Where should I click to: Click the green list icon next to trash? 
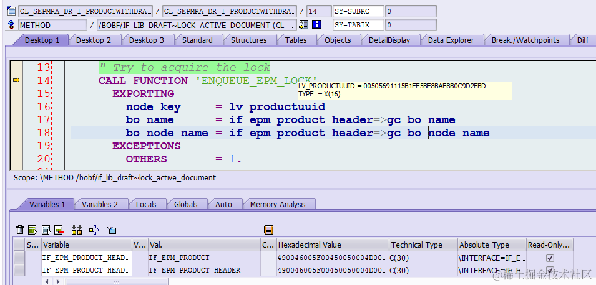click(32, 230)
